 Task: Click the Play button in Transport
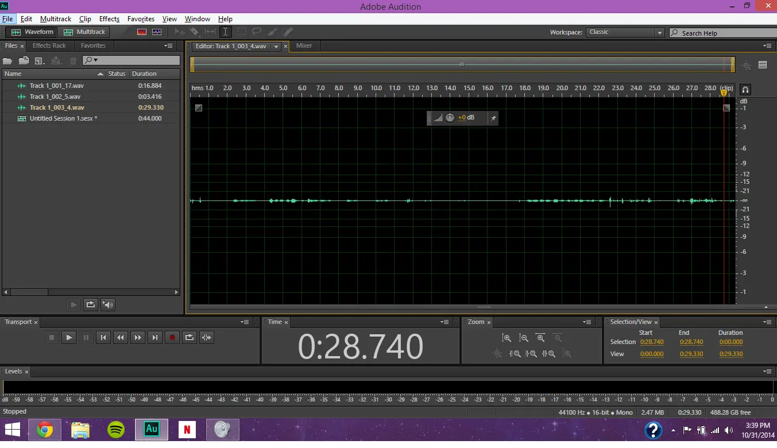tap(69, 338)
